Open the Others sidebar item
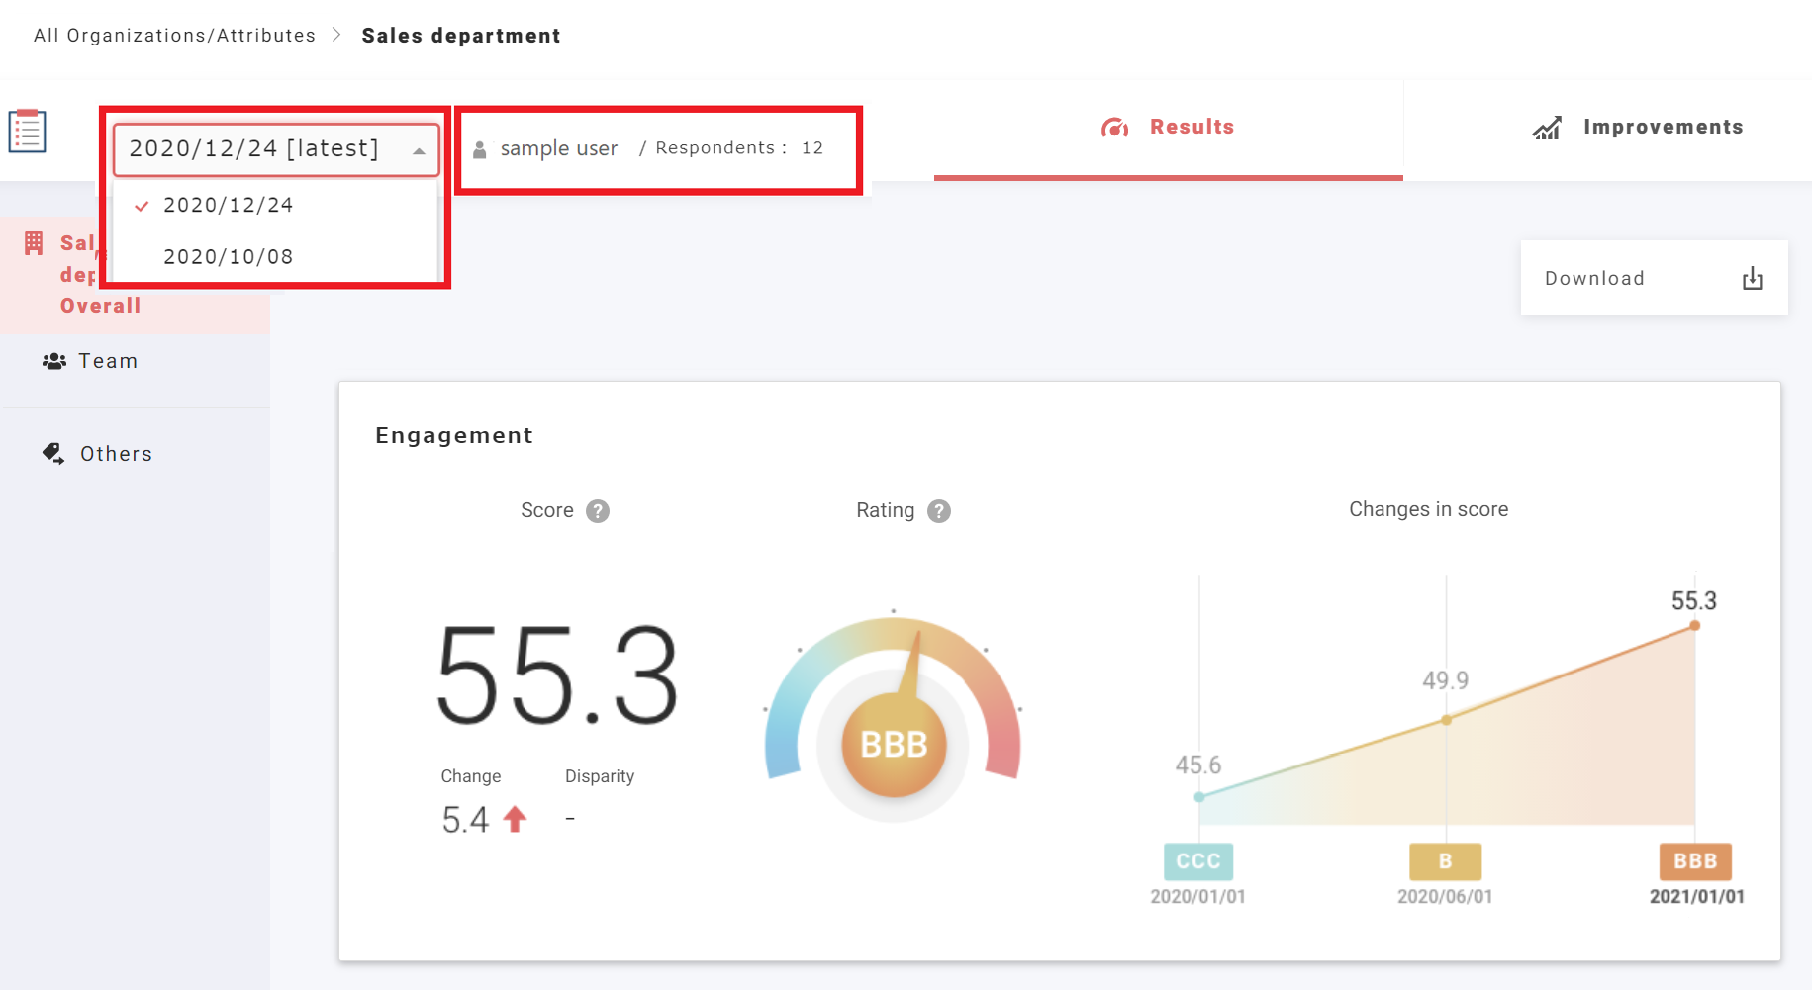 click(x=116, y=454)
